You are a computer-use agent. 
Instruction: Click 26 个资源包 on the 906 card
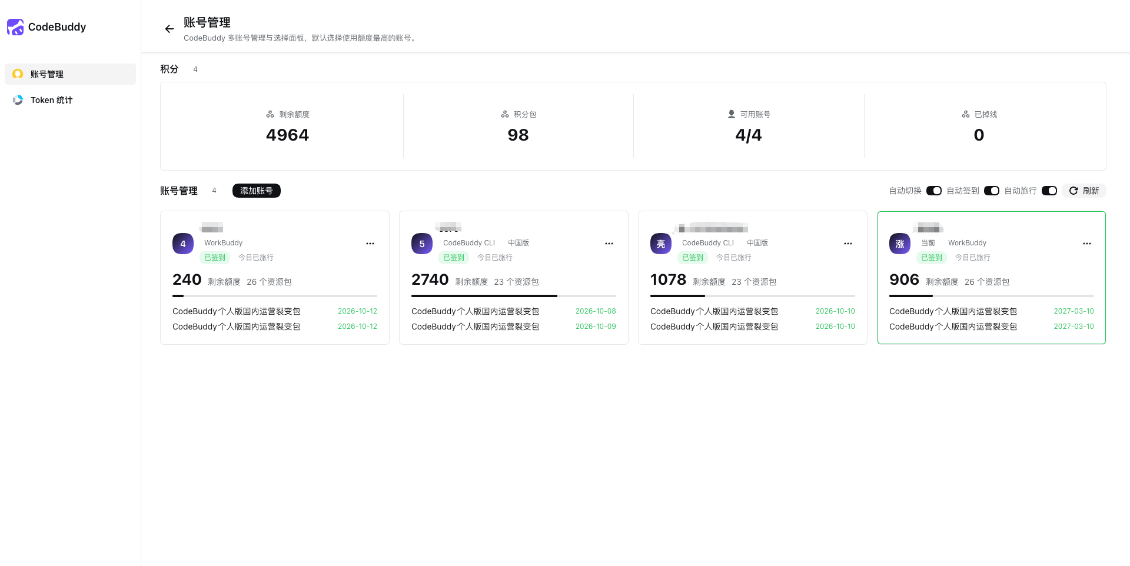(987, 282)
